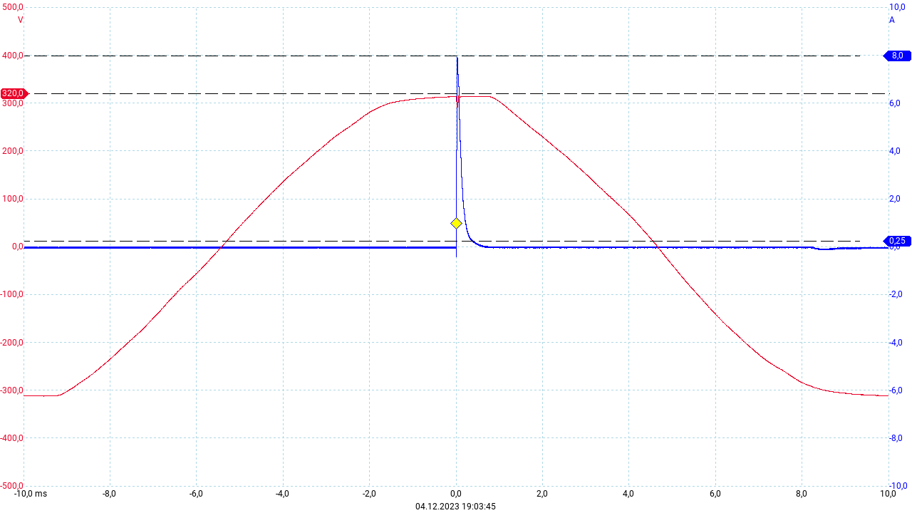912x513 pixels.
Task: Click the blue 6,0 current axis label
Action: point(896,103)
